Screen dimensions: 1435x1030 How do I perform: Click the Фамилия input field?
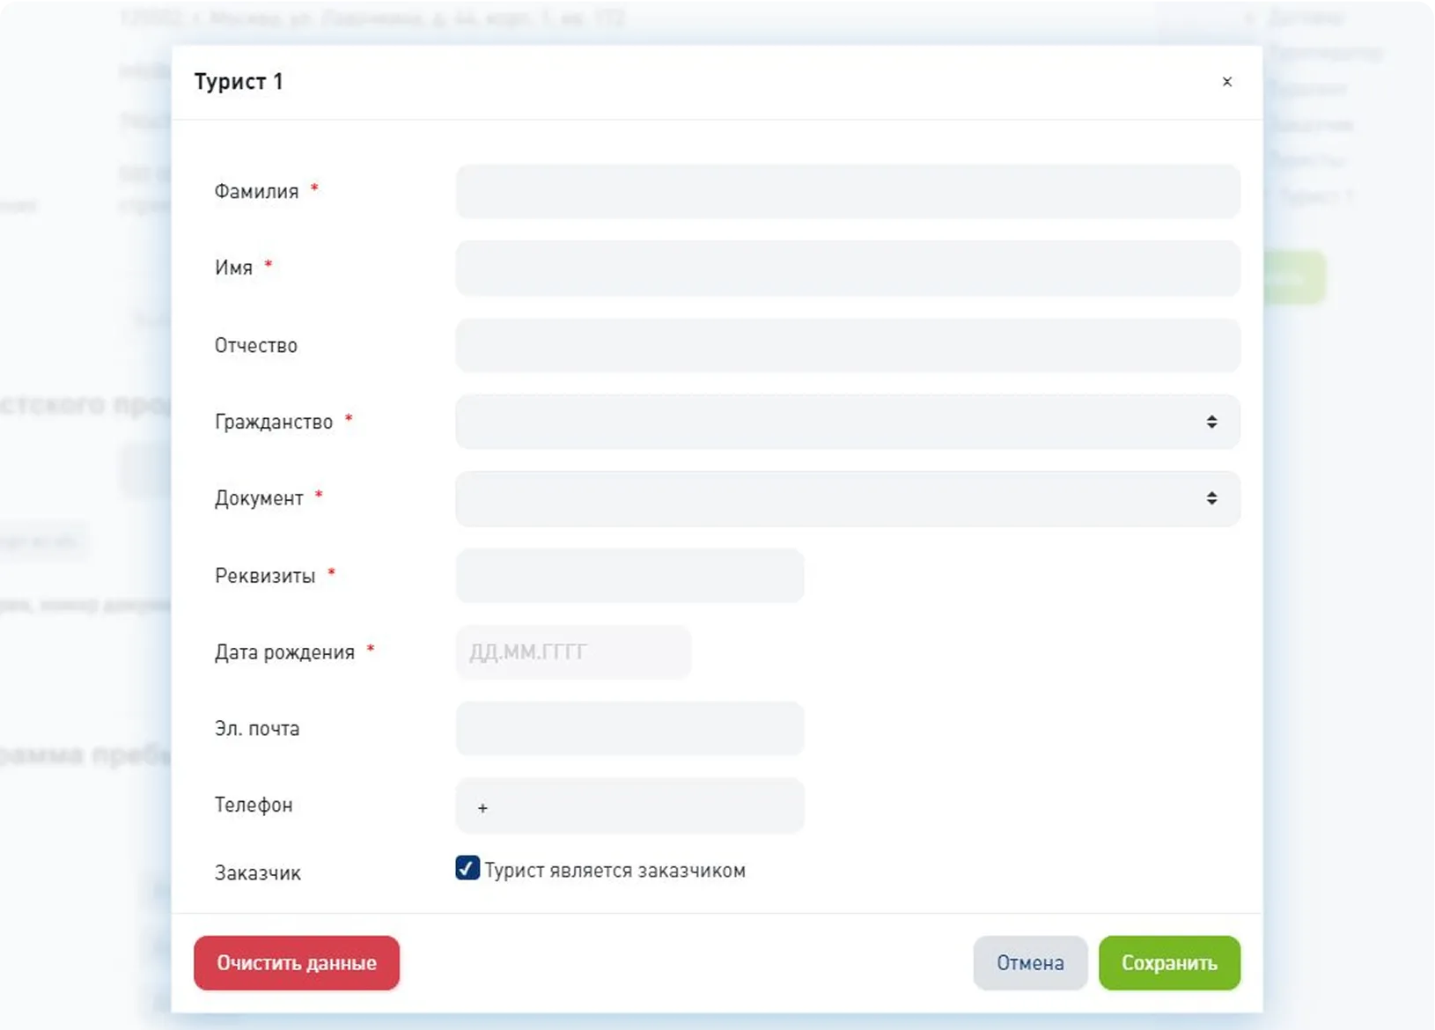[847, 192]
